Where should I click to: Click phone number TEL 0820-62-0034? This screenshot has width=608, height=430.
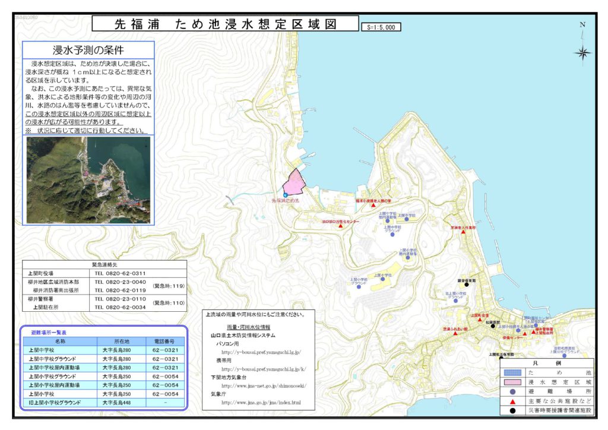click(120, 307)
